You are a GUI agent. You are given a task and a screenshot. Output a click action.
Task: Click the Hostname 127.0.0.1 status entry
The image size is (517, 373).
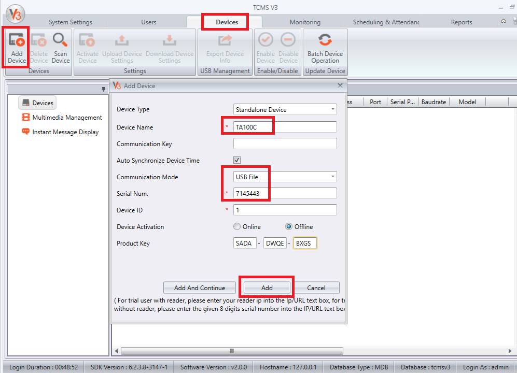pos(288,367)
